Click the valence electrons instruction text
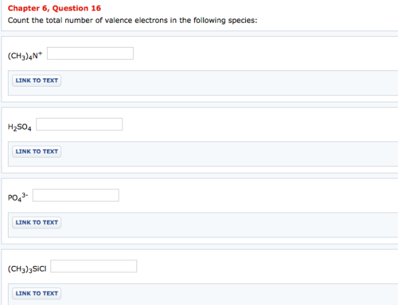This screenshot has width=398, height=305. (x=132, y=21)
